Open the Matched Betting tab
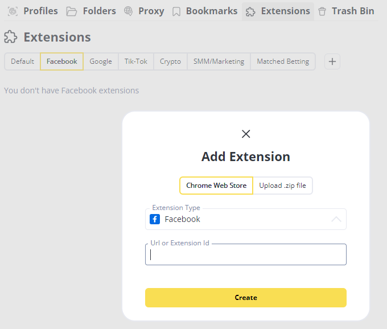 tap(283, 61)
